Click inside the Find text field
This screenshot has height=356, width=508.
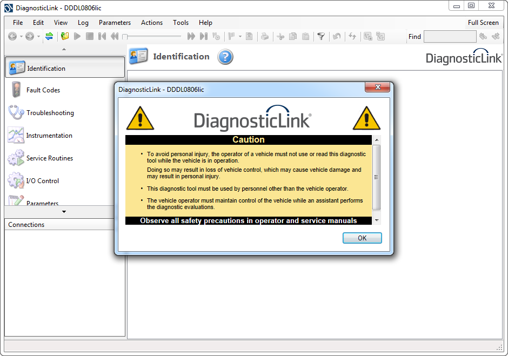click(450, 36)
